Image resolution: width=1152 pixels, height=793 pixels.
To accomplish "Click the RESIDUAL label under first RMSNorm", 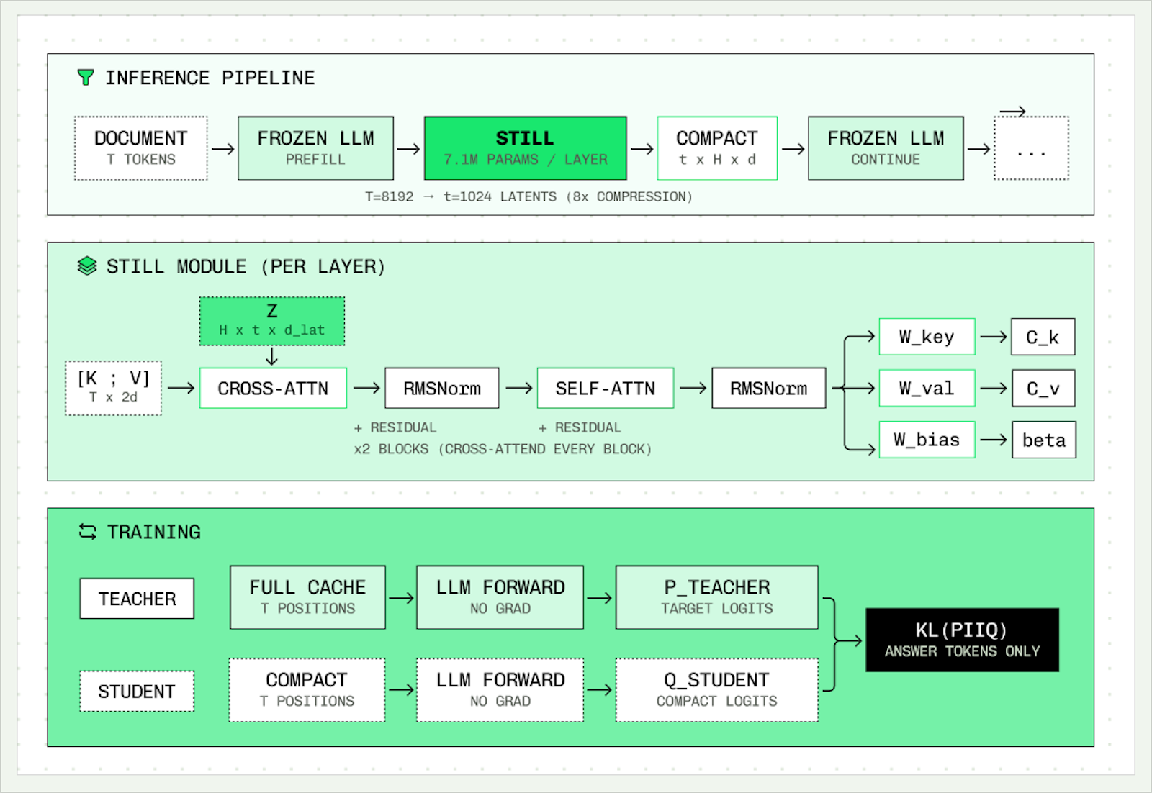I will 395,427.
